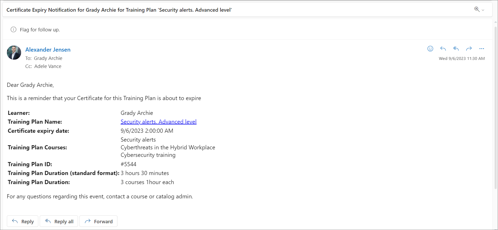Viewport: 498px width, 230px height.
Task: Click the email subject title text
Action: tap(119, 10)
